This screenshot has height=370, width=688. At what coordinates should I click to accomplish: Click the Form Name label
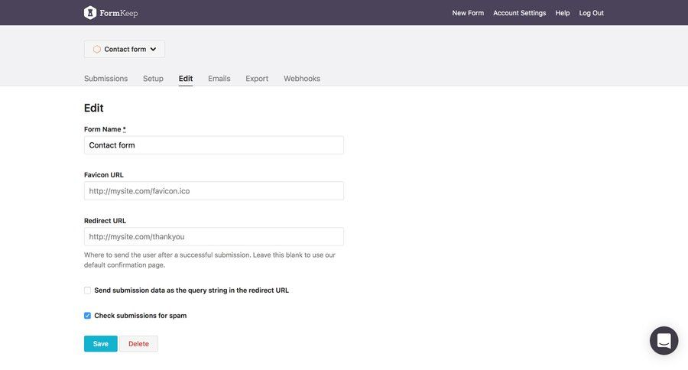[105, 129]
